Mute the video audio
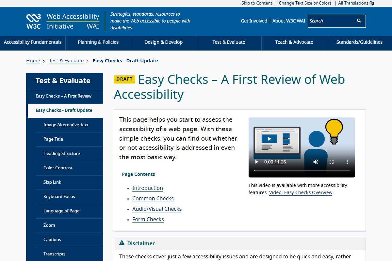The height and width of the screenshot is (261, 392). pos(316,162)
